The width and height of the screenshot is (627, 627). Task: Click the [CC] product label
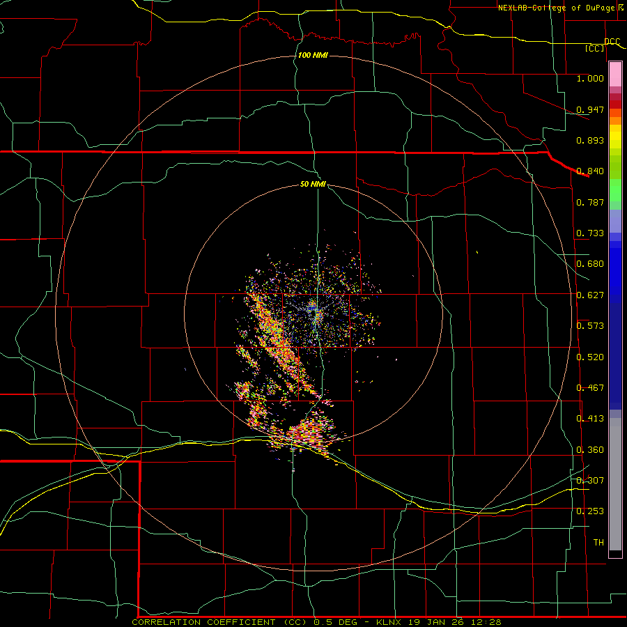click(595, 48)
